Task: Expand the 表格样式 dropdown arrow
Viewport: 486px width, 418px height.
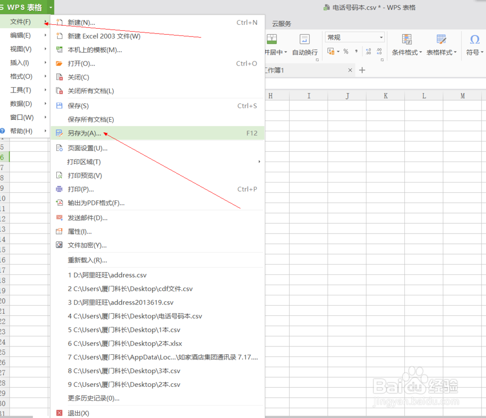Action: click(x=455, y=52)
